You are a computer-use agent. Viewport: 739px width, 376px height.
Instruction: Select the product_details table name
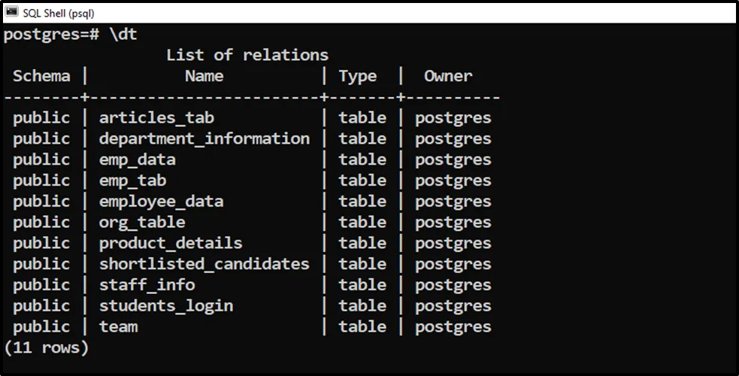(171, 244)
